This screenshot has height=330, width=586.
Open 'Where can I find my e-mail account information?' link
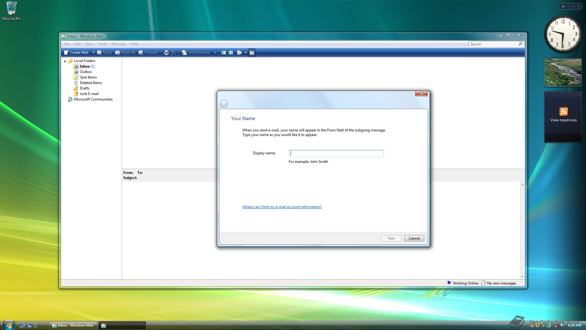pyautogui.click(x=282, y=207)
